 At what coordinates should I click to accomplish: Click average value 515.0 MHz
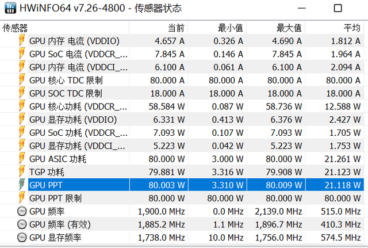click(341, 212)
